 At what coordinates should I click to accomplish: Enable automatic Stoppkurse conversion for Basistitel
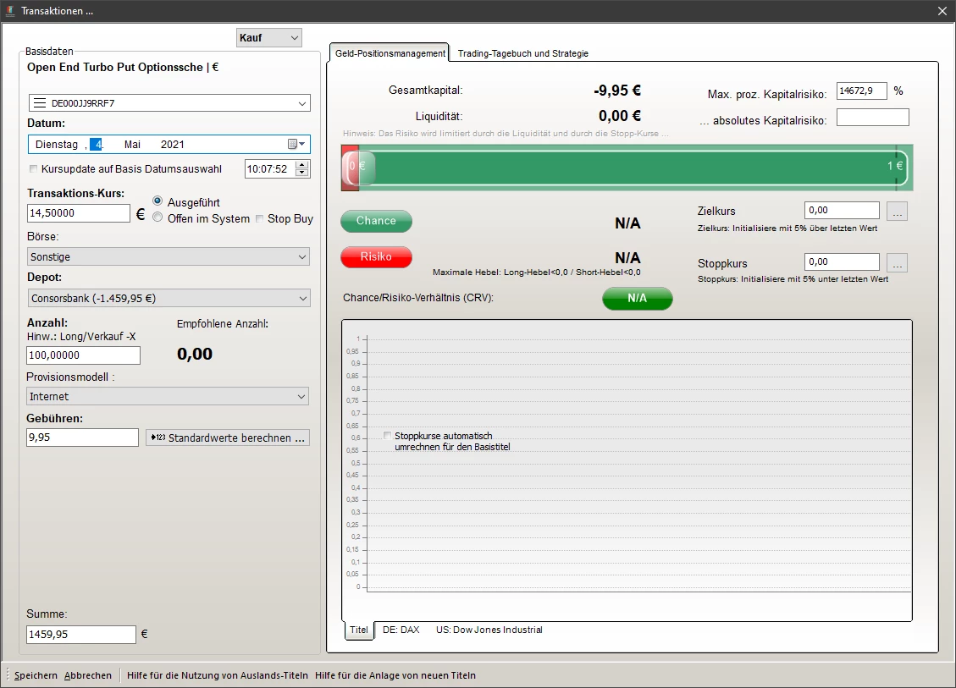tap(388, 436)
